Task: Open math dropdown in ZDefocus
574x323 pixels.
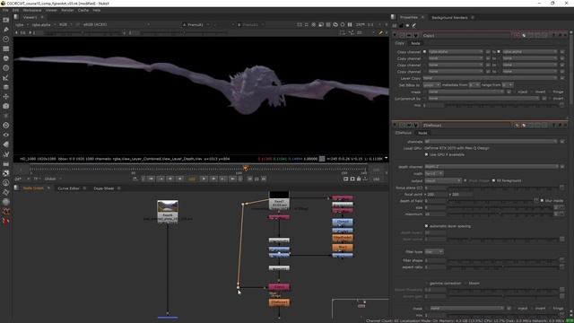Action: [434, 173]
